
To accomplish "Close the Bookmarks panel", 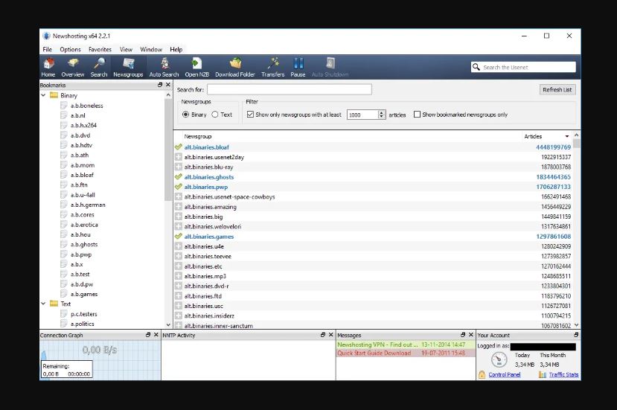I will (168, 85).
